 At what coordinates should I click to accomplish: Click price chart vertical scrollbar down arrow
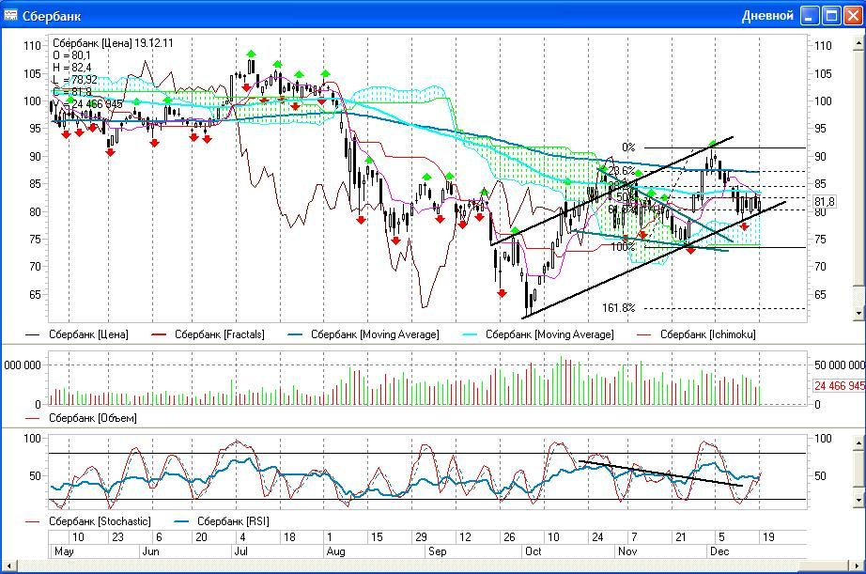pos(858,313)
